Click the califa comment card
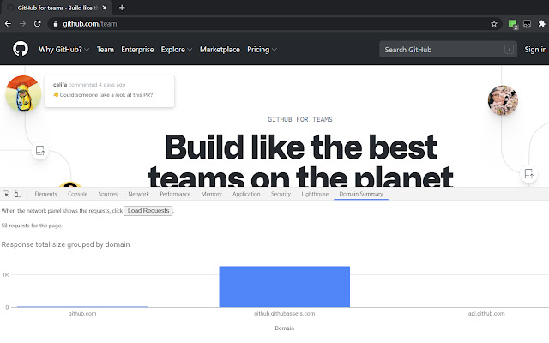Image resolution: width=549 pixels, height=343 pixels. pyautogui.click(x=110, y=92)
